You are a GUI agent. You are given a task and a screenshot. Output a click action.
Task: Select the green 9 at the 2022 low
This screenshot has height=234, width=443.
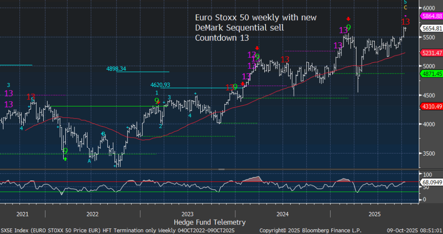coord(65,151)
